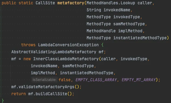Screen dimensions: 171x103
Task: Select the CallSite return type
Action: (45, 3)
